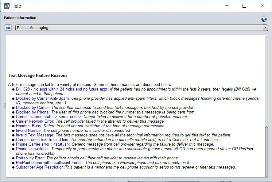Open the Patient Messaging topic dropdown
The height and width of the screenshot is (182, 272).
[x=142, y=28]
